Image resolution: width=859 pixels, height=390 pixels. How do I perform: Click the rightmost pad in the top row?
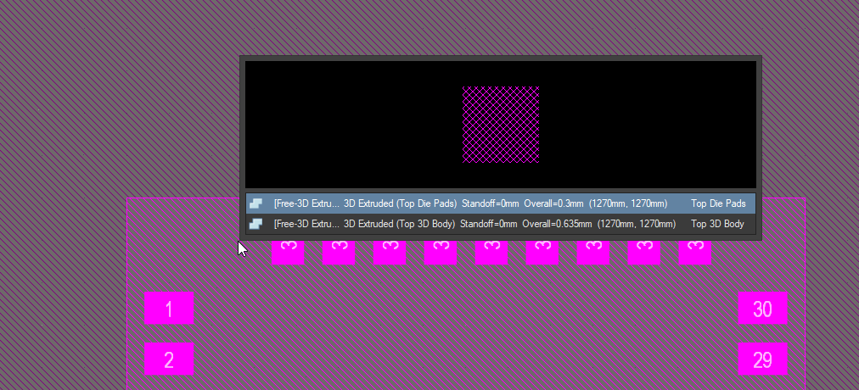695,252
